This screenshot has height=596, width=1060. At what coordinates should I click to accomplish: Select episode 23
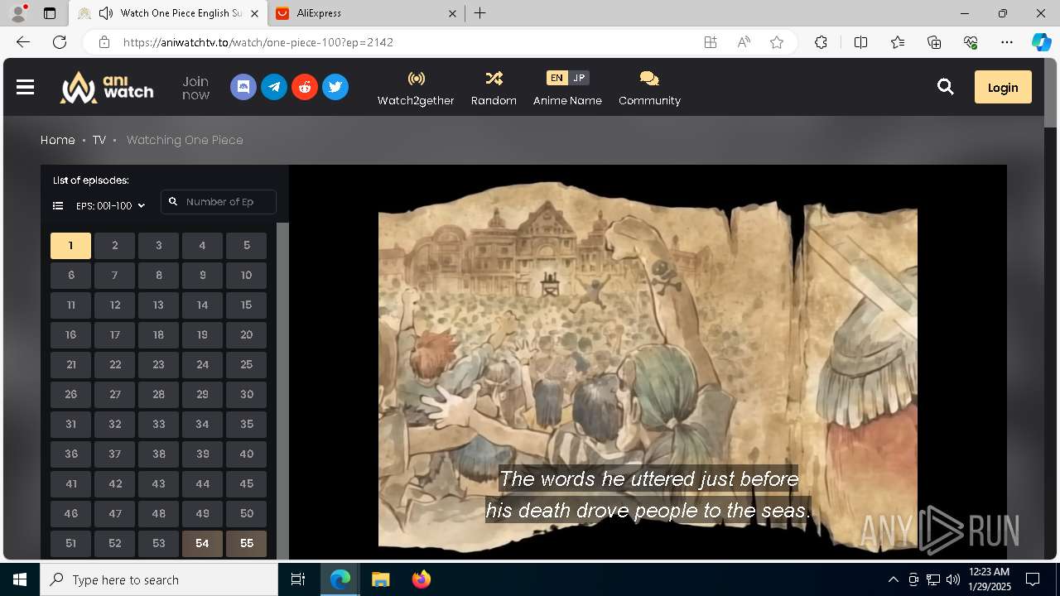tap(158, 364)
